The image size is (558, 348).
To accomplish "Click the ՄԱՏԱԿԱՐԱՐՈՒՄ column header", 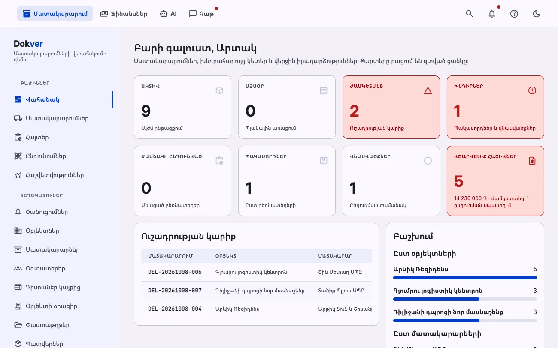I will coord(170,256).
